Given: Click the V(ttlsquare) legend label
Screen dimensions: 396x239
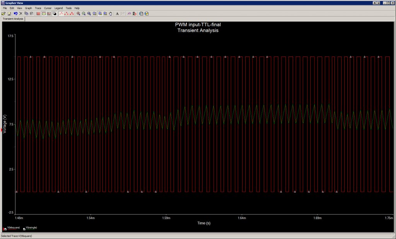Looking at the screenshot, I should click(14, 227).
